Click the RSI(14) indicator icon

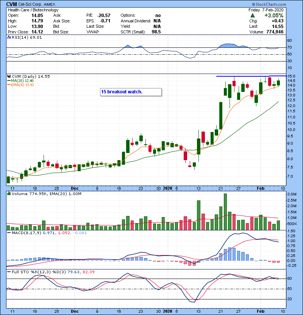point(9,37)
